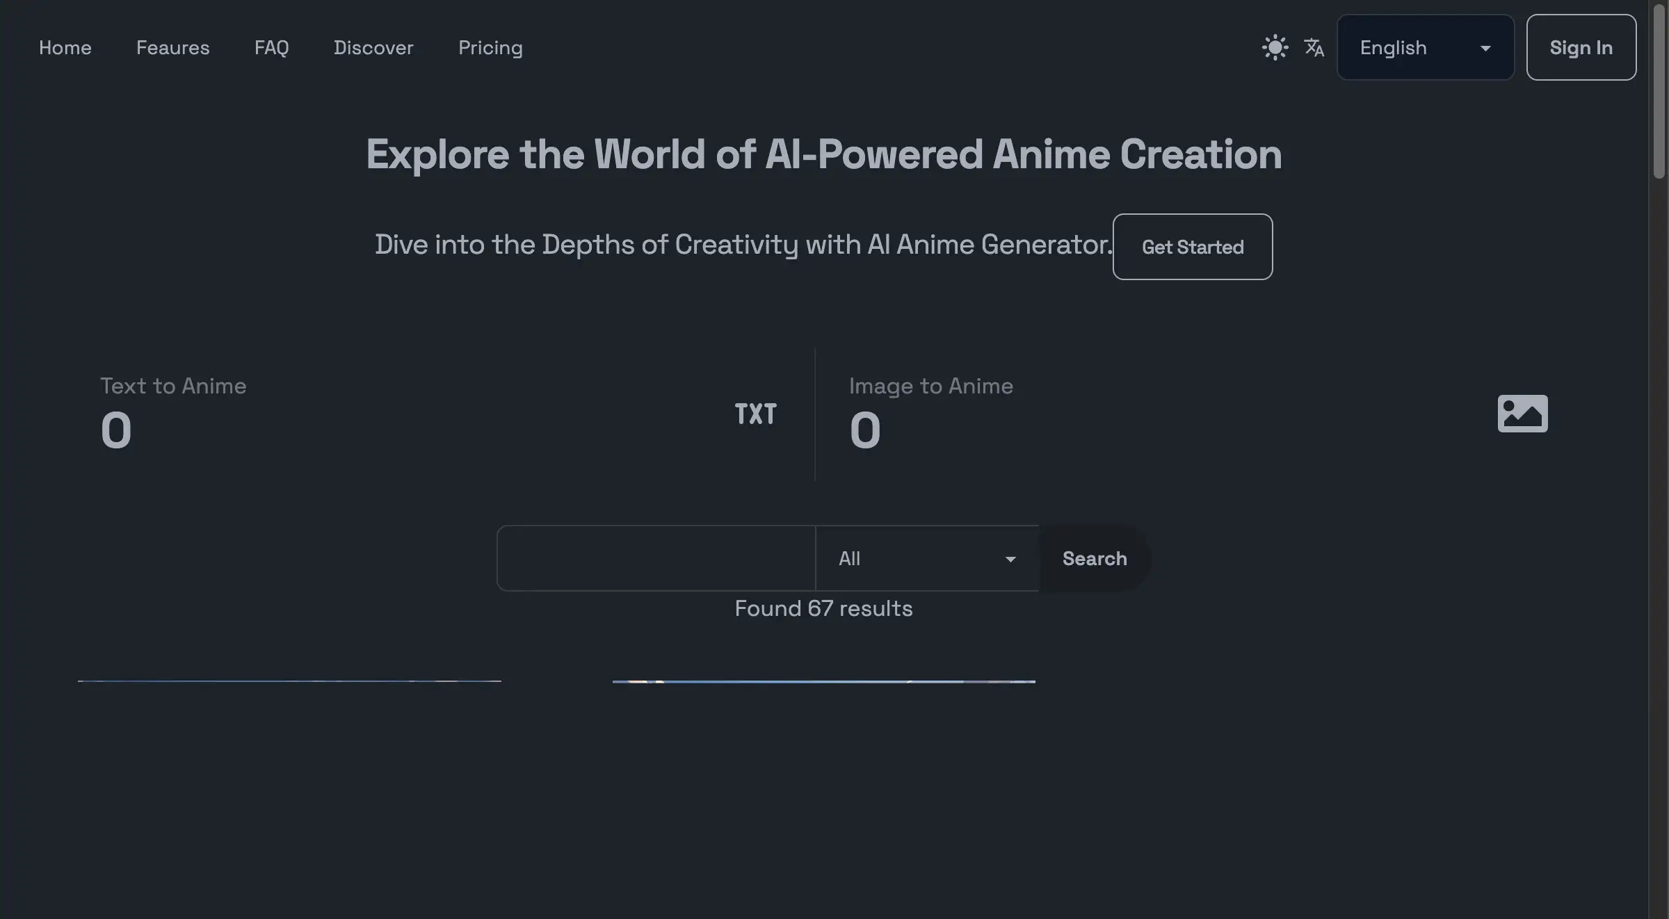Viewport: 1669px width, 919px height.
Task: Open the English language dropdown
Action: tap(1426, 47)
